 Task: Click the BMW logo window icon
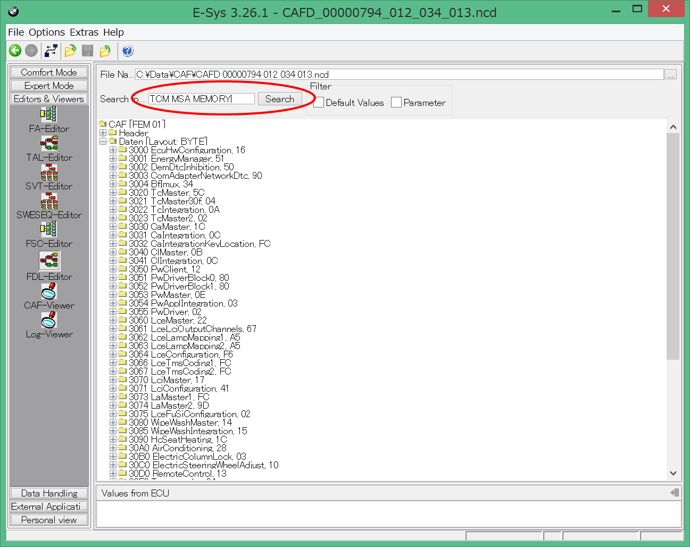13,11
